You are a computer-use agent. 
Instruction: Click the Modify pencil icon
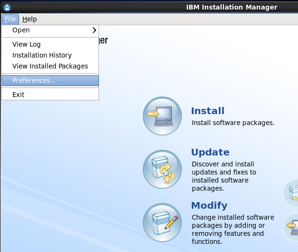162,223
